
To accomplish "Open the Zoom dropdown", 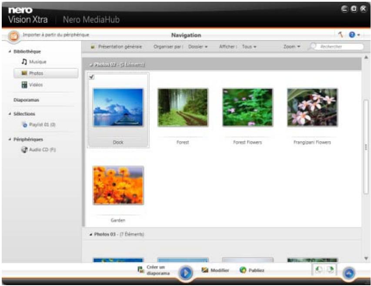I will coord(292,46).
